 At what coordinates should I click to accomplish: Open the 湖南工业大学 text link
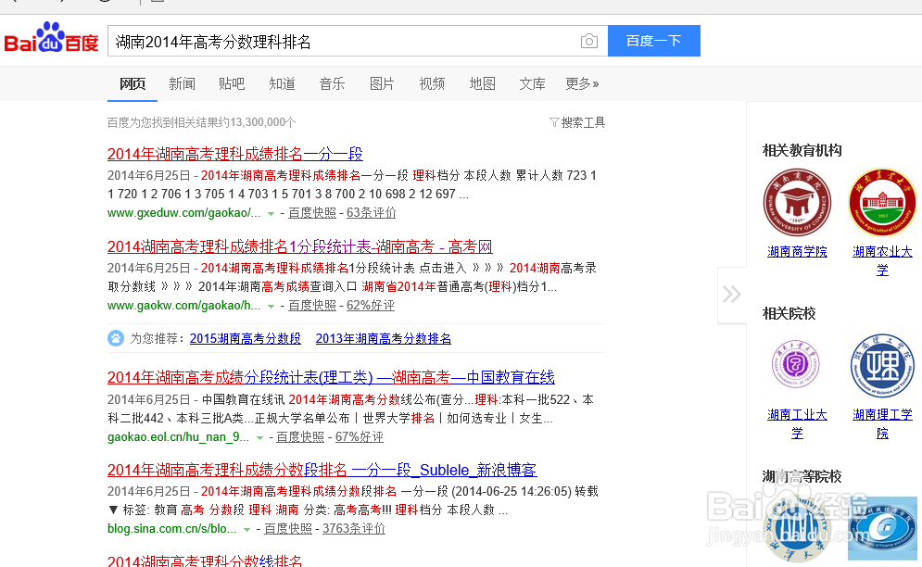click(797, 423)
